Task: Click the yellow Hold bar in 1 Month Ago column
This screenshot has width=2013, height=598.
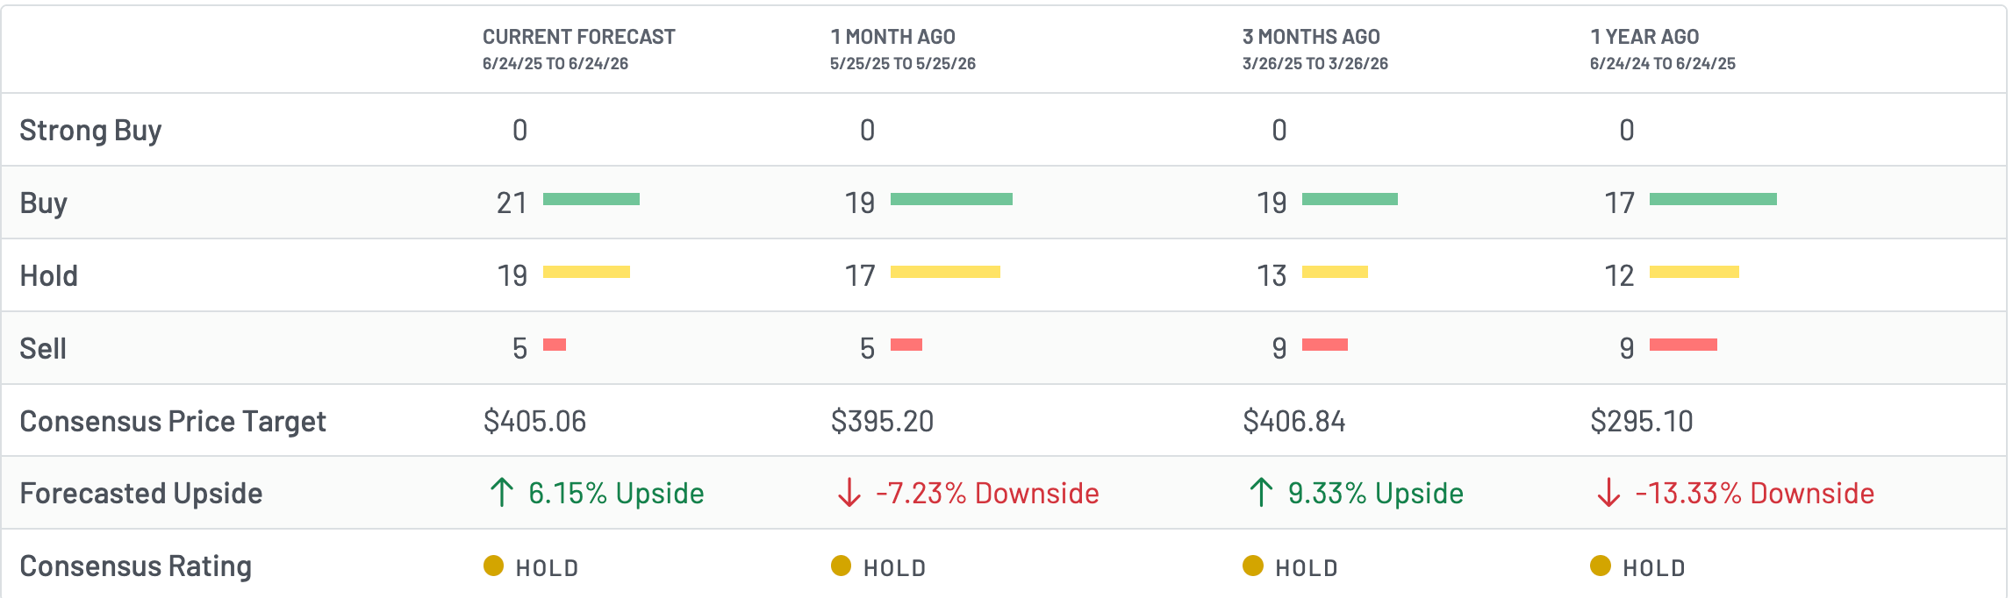Action: [945, 272]
